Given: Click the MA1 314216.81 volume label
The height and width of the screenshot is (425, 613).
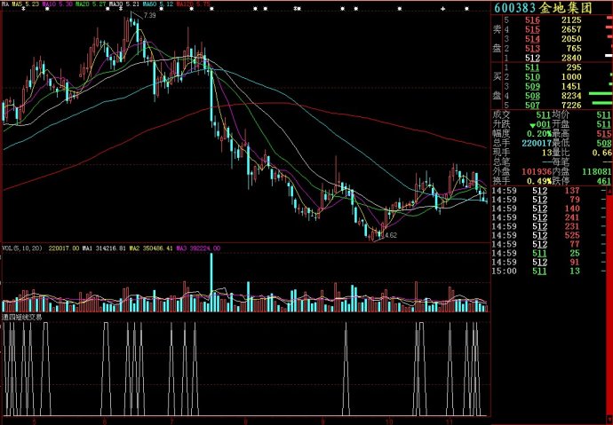Looking at the screenshot, I should coord(103,248).
